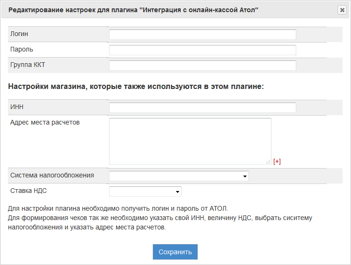The width and height of the screenshot is (351, 265).
Task: Open the Система налогообложения dropdown
Action: 179,176
